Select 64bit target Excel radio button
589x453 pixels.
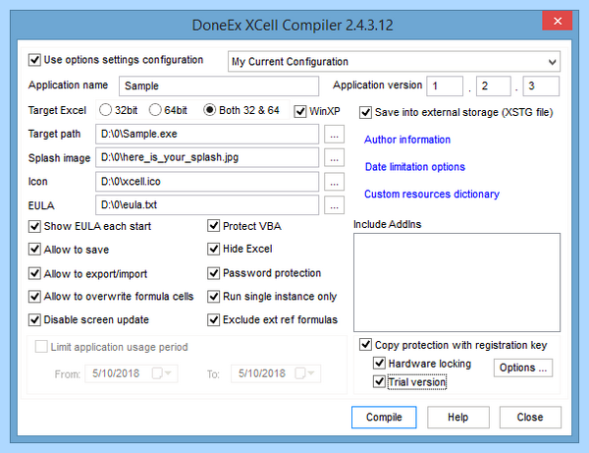tap(155, 110)
